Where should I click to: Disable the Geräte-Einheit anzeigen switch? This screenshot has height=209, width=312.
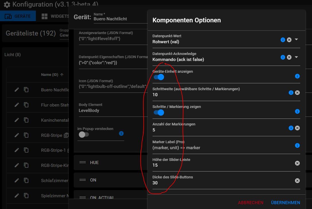(x=159, y=77)
